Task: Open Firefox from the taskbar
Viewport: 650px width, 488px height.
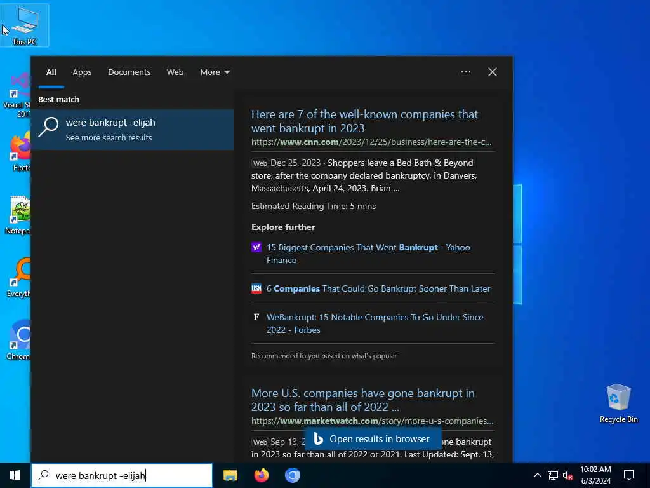Action: point(261,475)
